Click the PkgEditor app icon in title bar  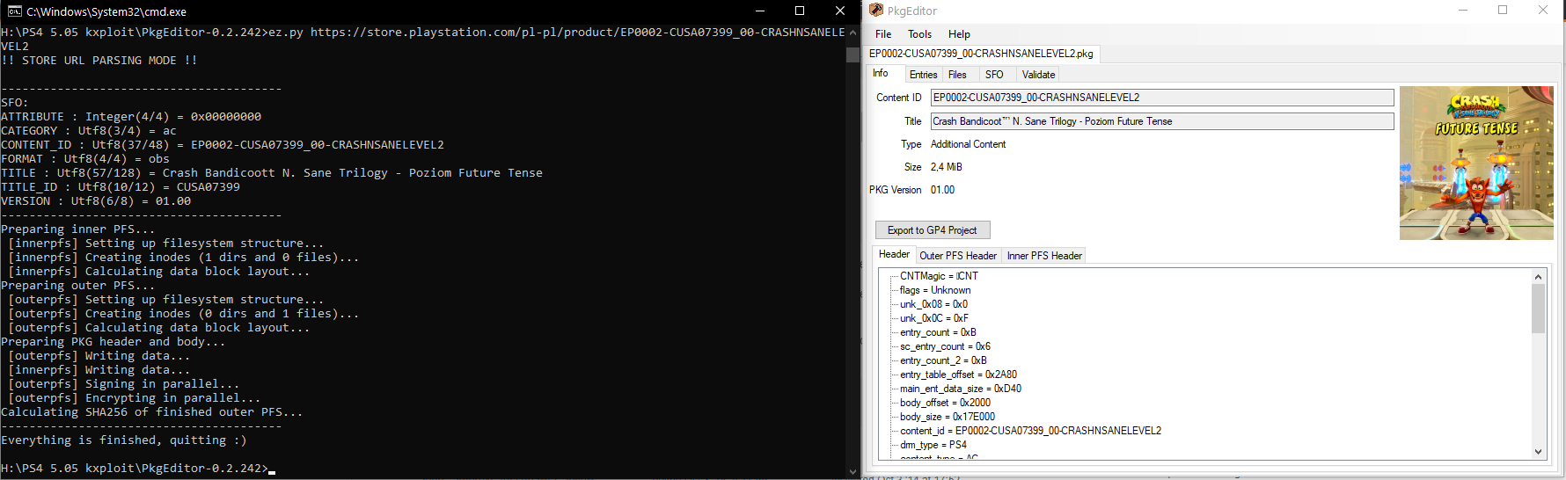point(875,11)
